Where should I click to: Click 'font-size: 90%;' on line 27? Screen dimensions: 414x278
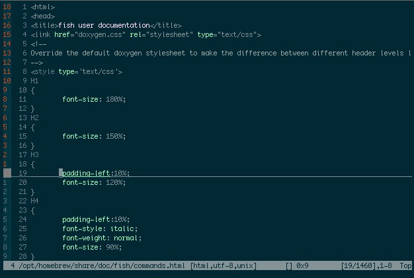coord(92,247)
